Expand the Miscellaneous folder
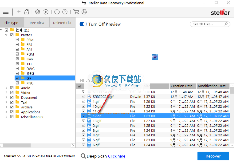The image size is (234, 162). coord(6,117)
